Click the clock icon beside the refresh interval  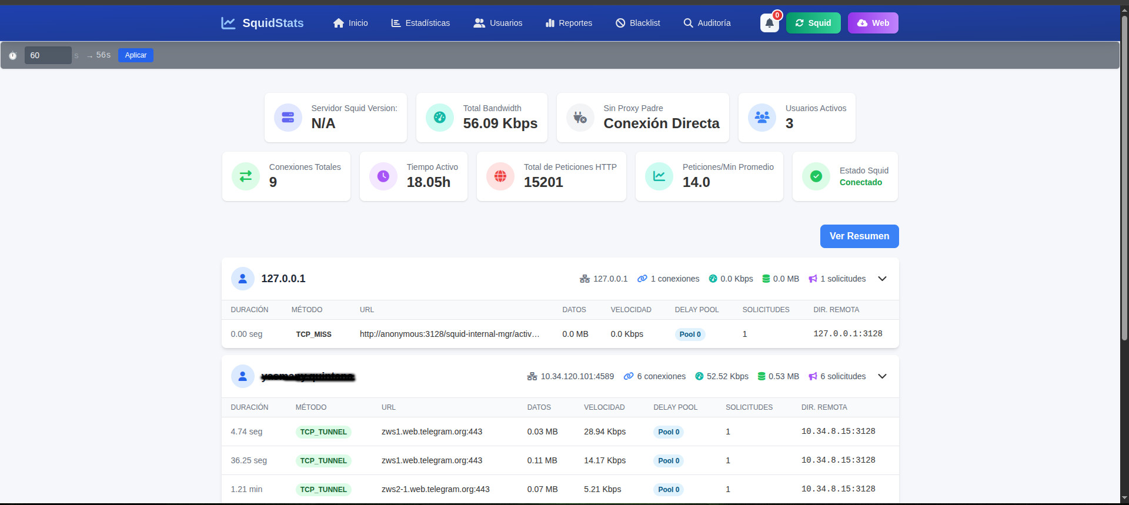[12, 55]
